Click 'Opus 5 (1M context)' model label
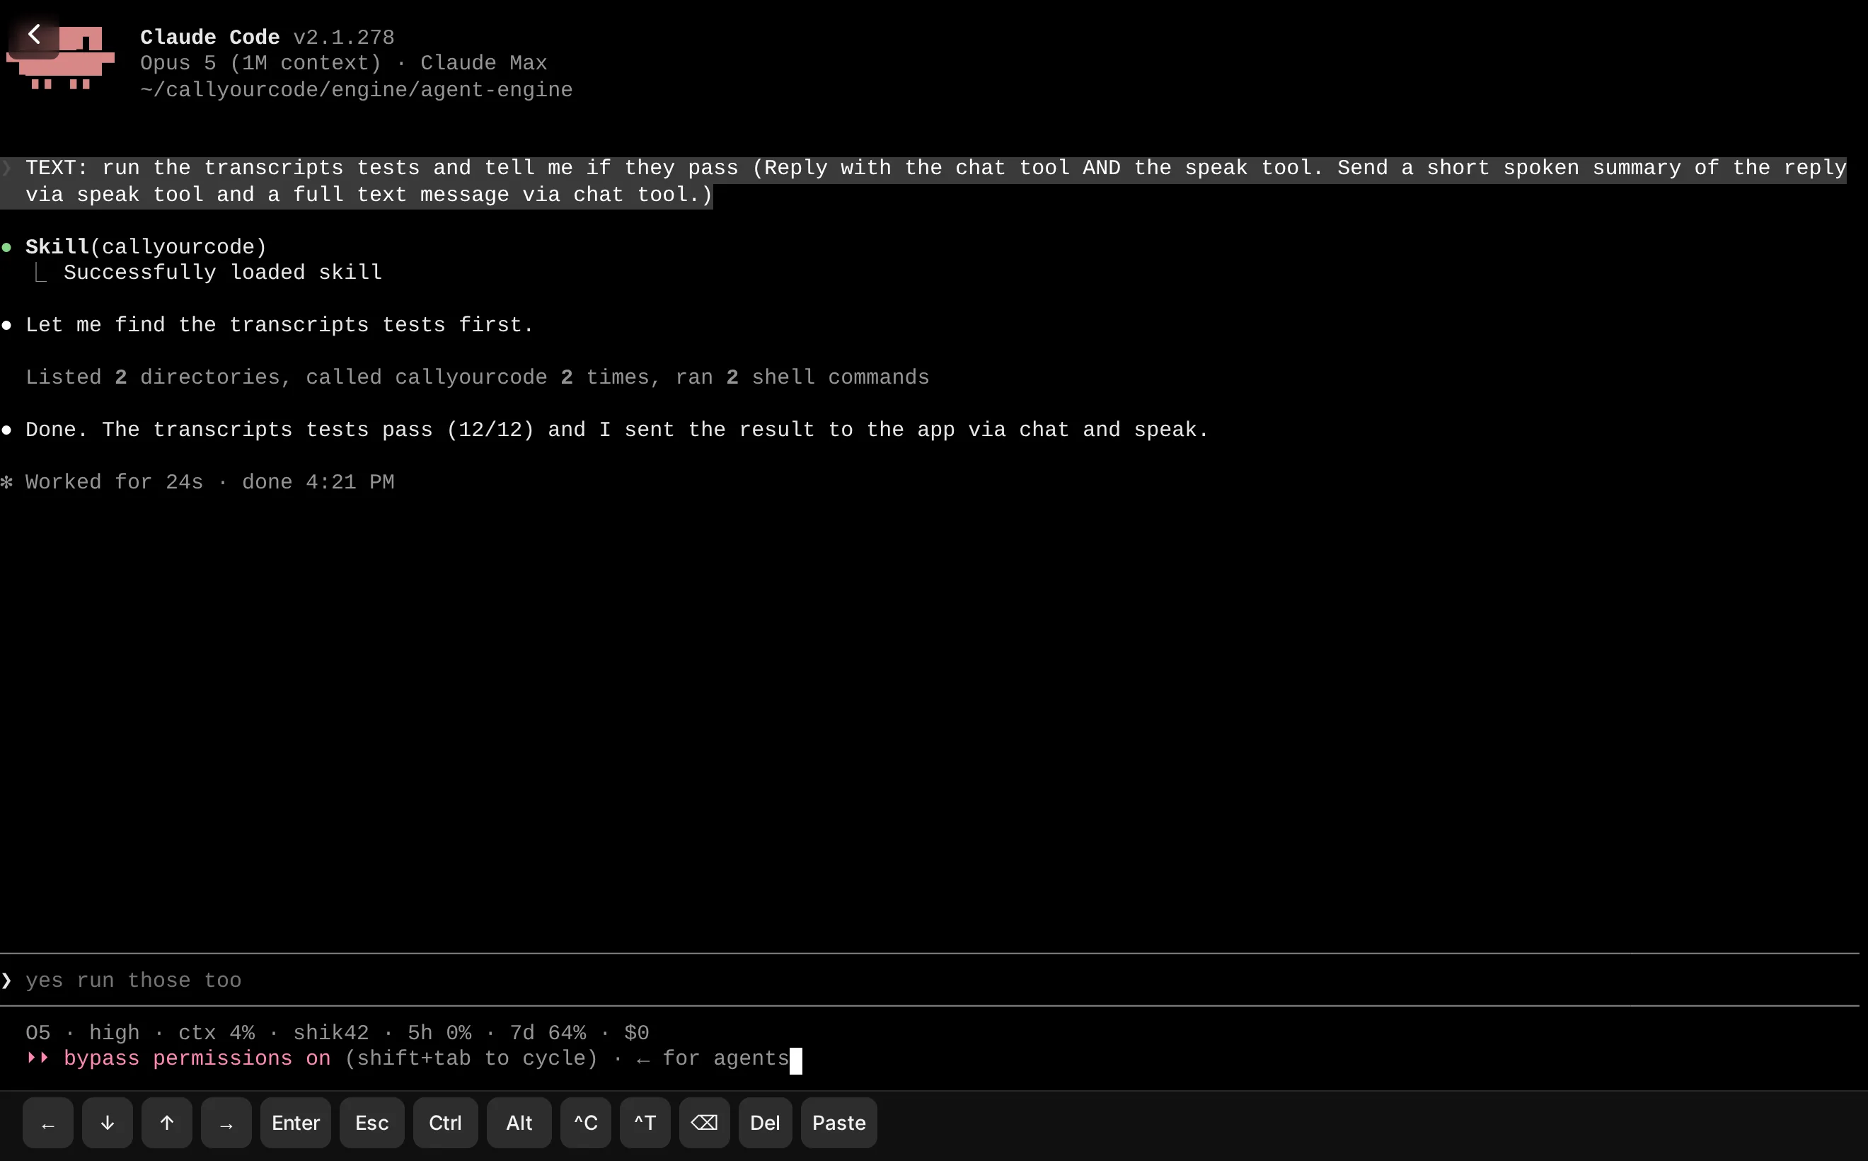1868x1161 pixels. pyautogui.click(x=261, y=63)
